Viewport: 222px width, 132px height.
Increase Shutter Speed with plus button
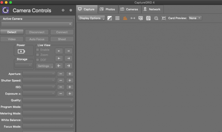pyautogui.click(x=70, y=81)
